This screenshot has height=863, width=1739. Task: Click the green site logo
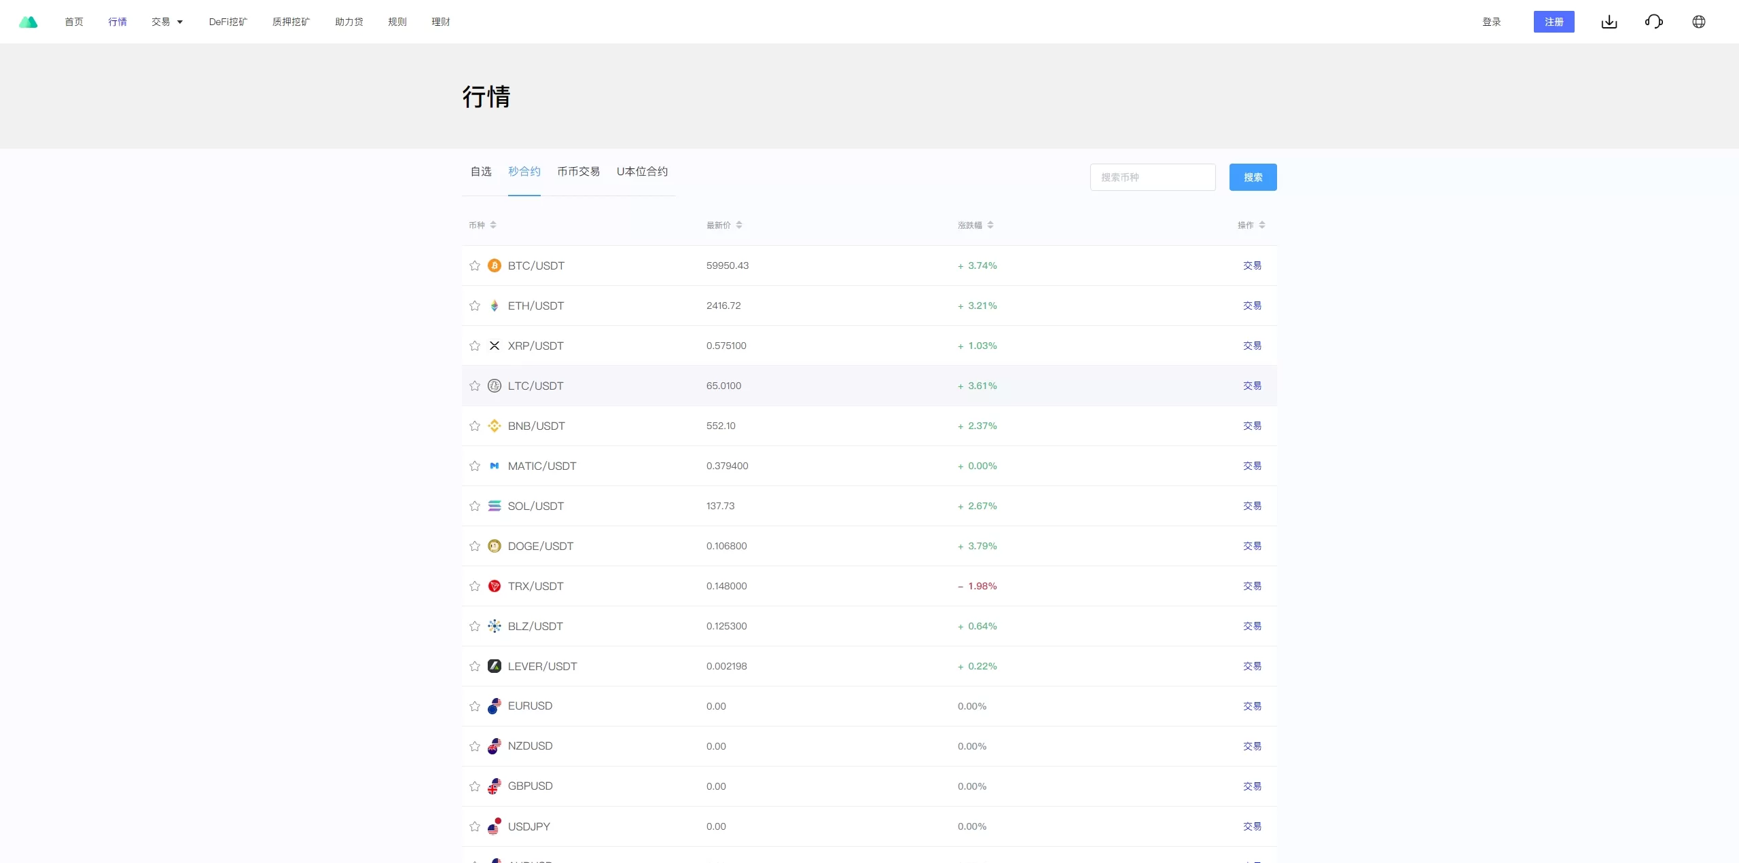29,22
